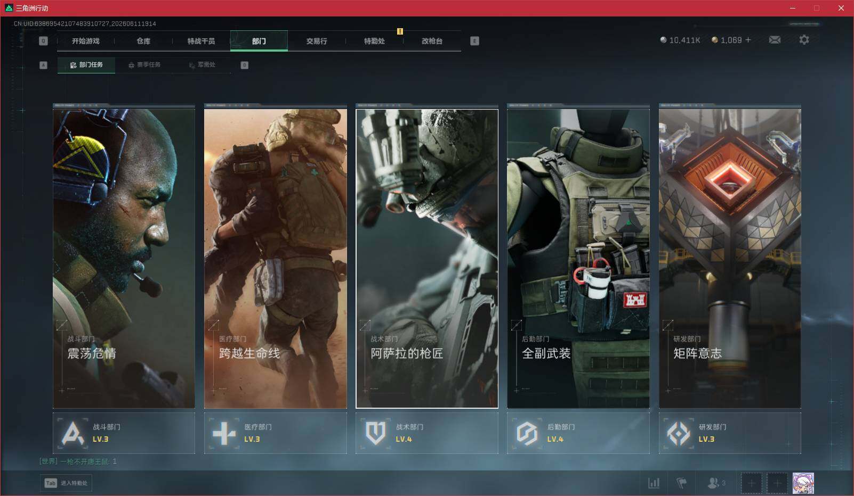Click the 后勤部门 hexagon emblem icon
854x496 pixels.
pyautogui.click(x=527, y=433)
